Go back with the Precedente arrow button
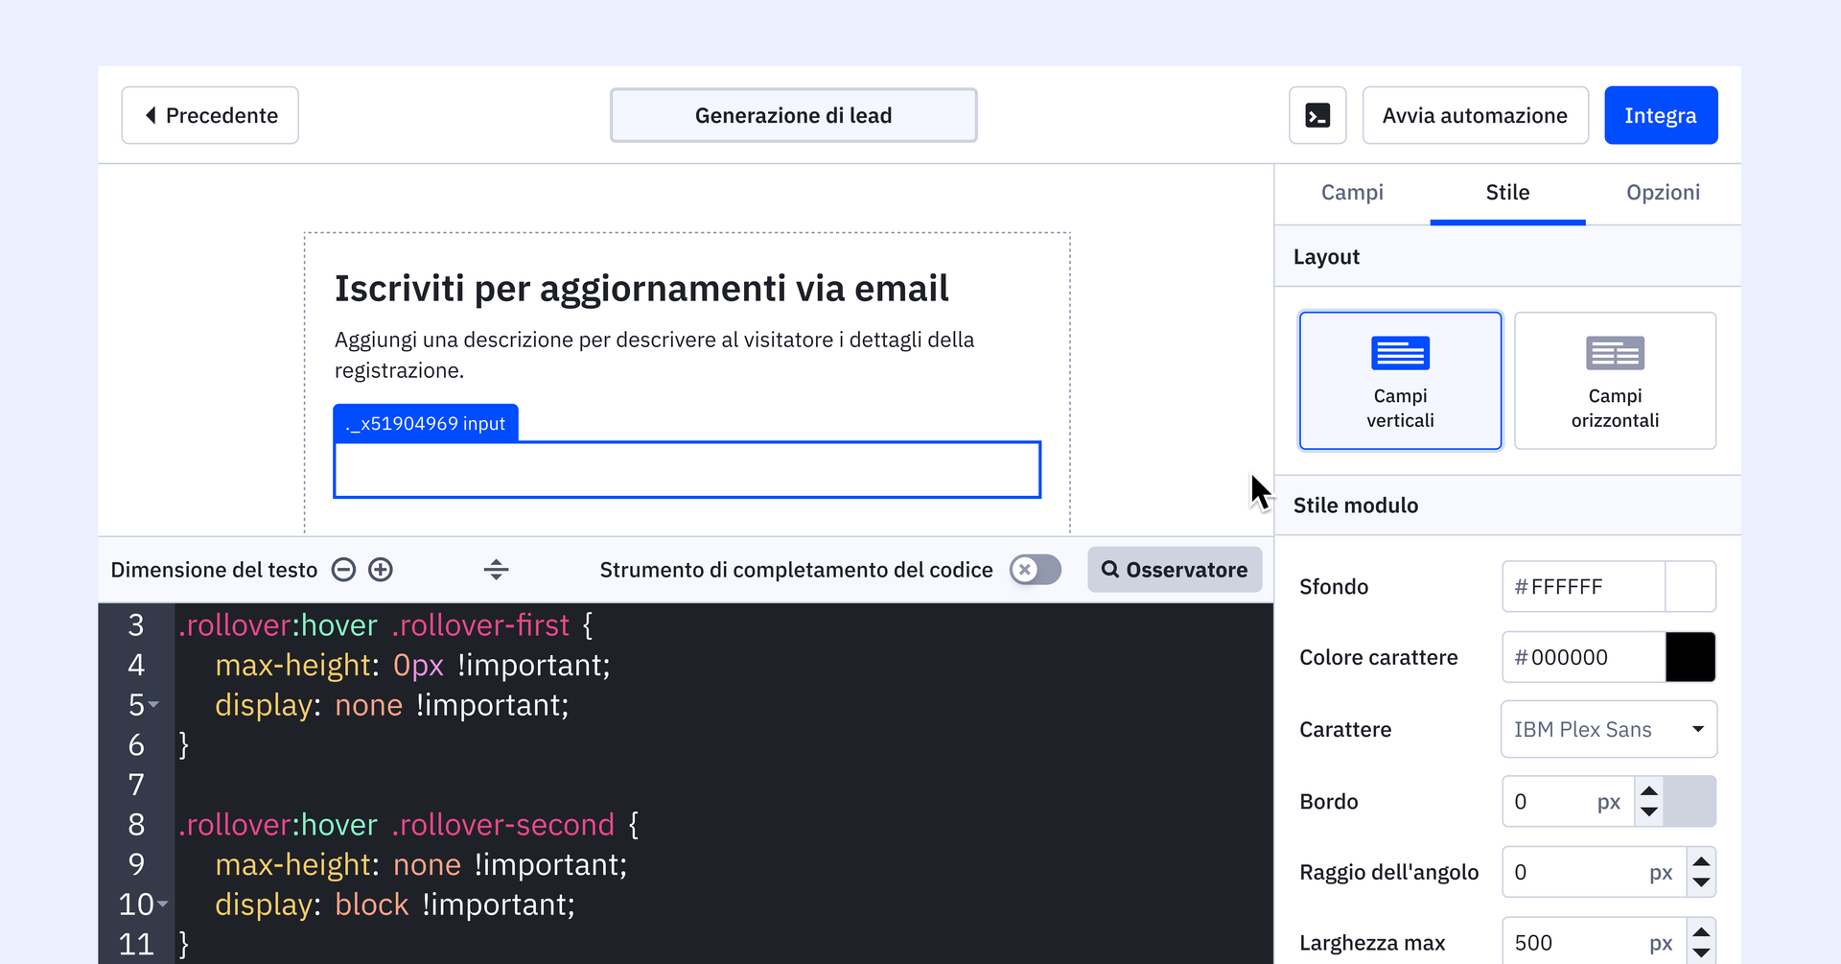The width and height of the screenshot is (1841, 964). click(210, 115)
